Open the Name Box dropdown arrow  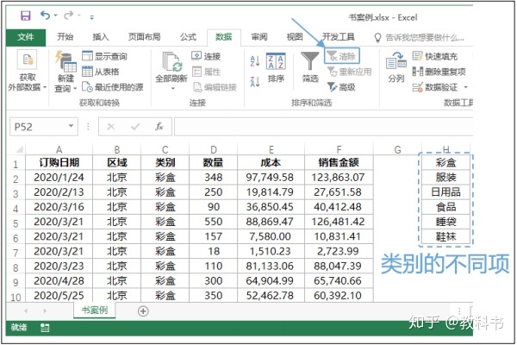(x=71, y=126)
